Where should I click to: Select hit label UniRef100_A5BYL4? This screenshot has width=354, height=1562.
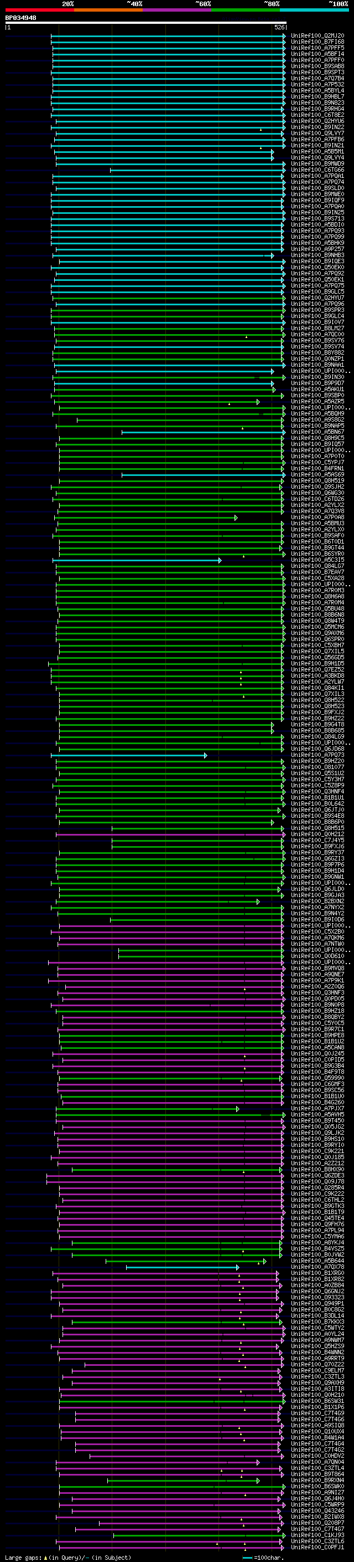[317, 91]
